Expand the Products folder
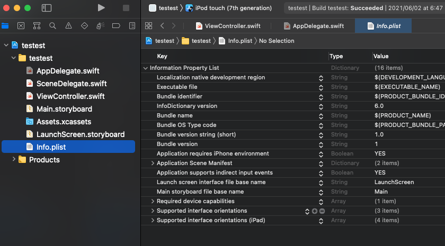 click(x=14, y=160)
